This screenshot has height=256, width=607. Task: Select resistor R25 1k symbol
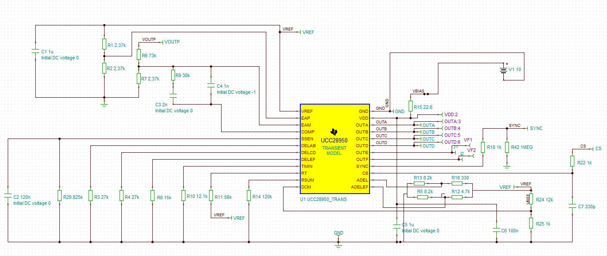(531, 223)
